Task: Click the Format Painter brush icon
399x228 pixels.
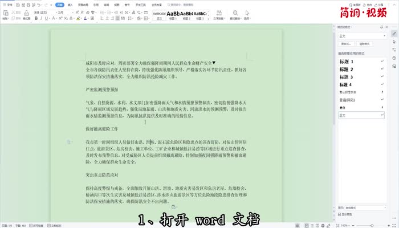Action: tap(26, 13)
